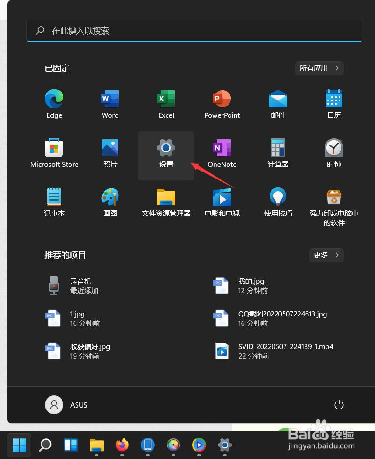Open 强力卸载电脑中的软件 app
This screenshot has height=459, width=375.
334,207
